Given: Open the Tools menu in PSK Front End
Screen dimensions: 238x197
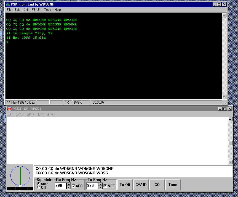Looking at the screenshot, I should (48, 10).
